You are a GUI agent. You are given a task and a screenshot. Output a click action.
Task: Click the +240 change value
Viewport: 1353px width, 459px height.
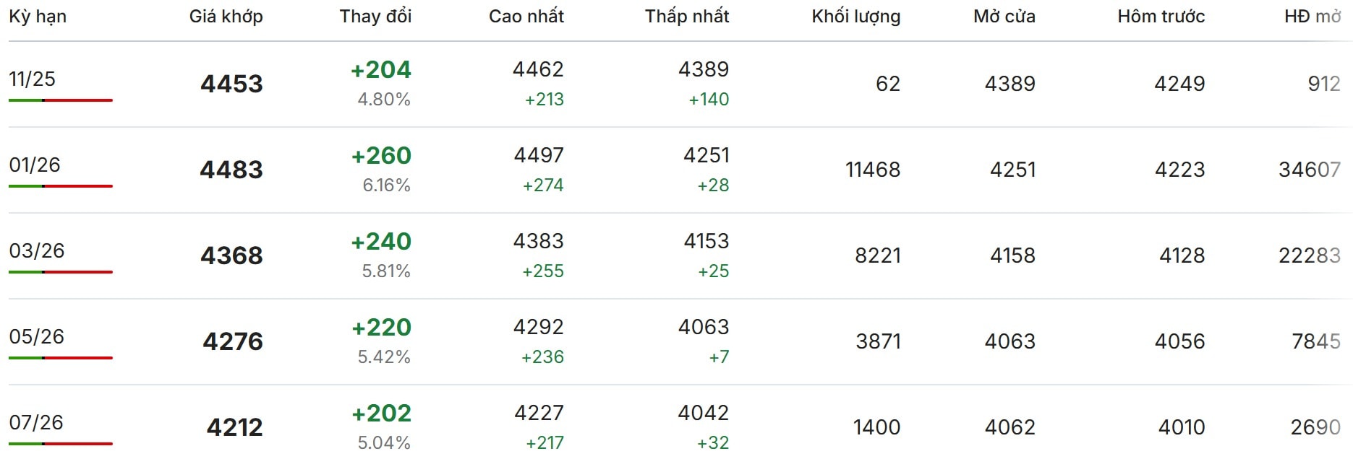[381, 241]
